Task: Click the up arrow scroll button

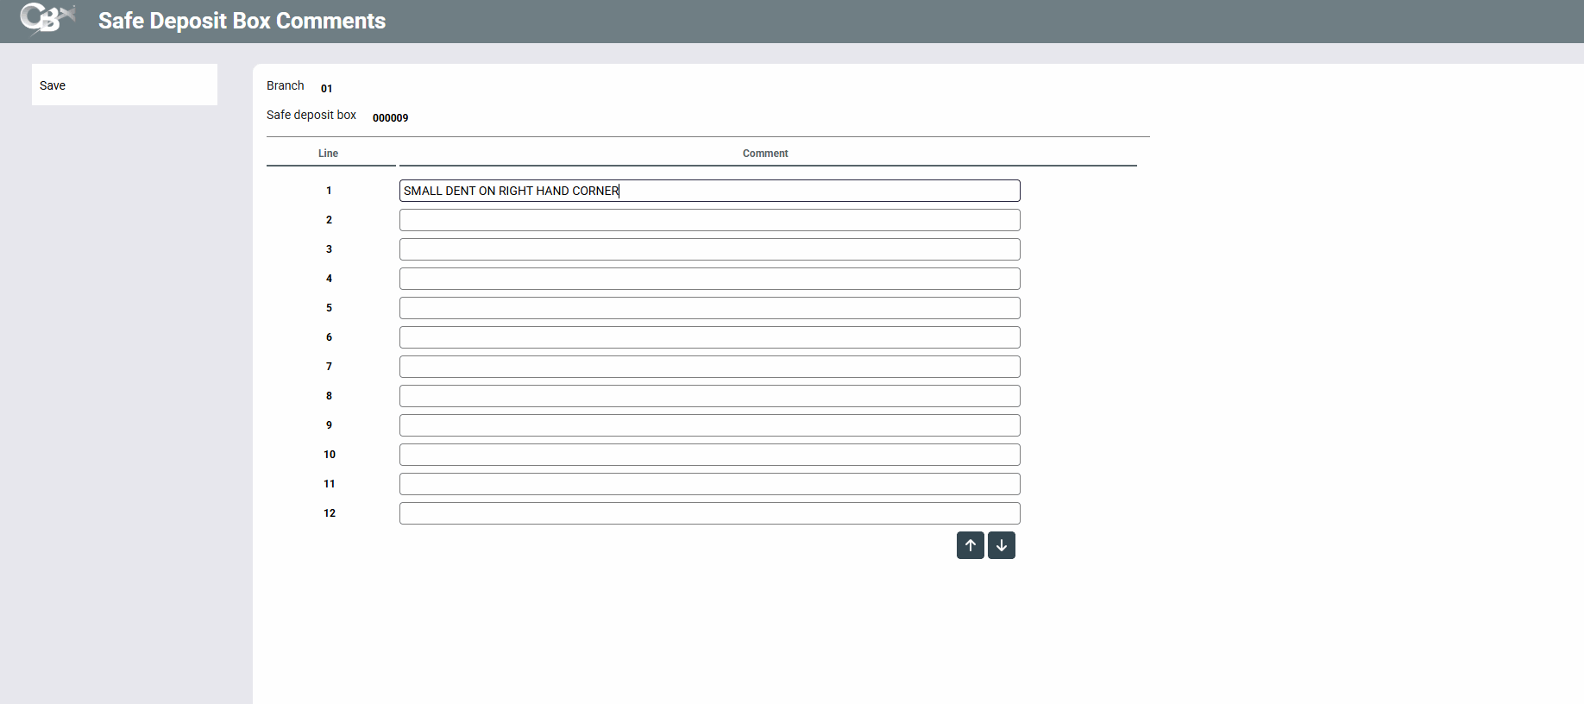Action: (970, 545)
